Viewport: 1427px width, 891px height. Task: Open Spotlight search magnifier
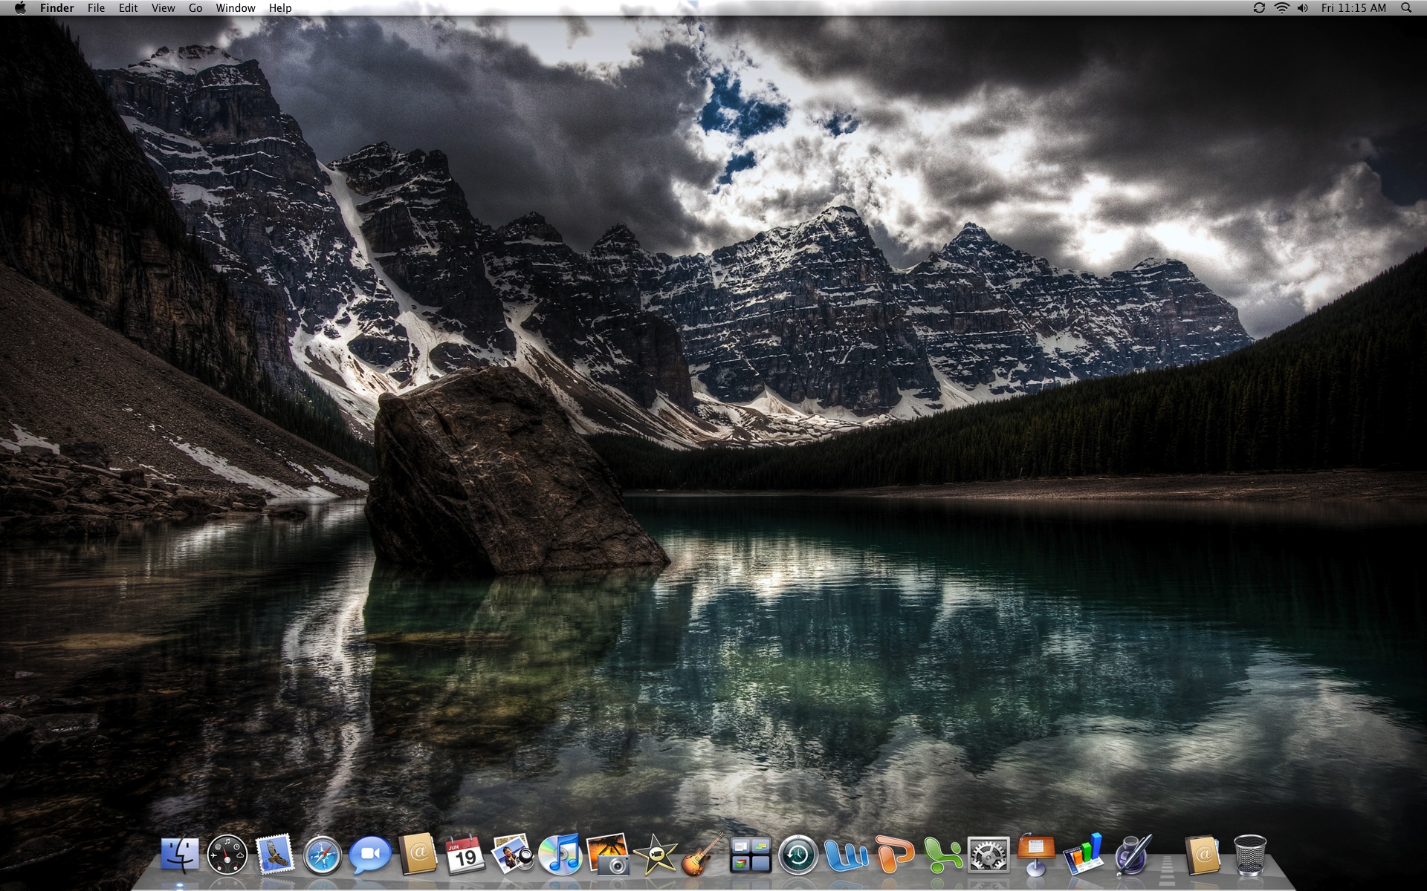click(x=1406, y=7)
